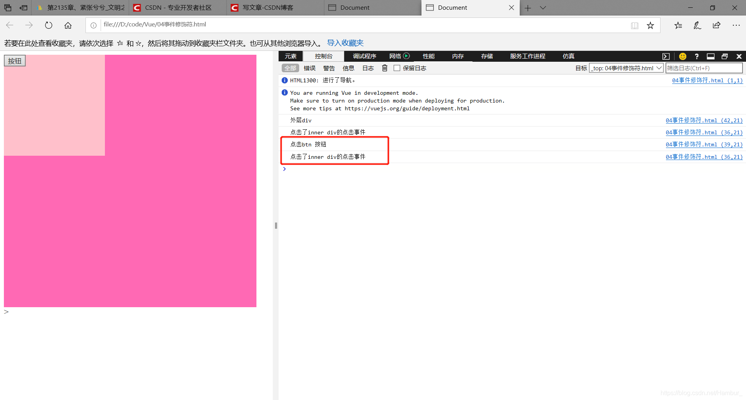Close the developer tools panel
This screenshot has width=746, height=400.
(739, 56)
